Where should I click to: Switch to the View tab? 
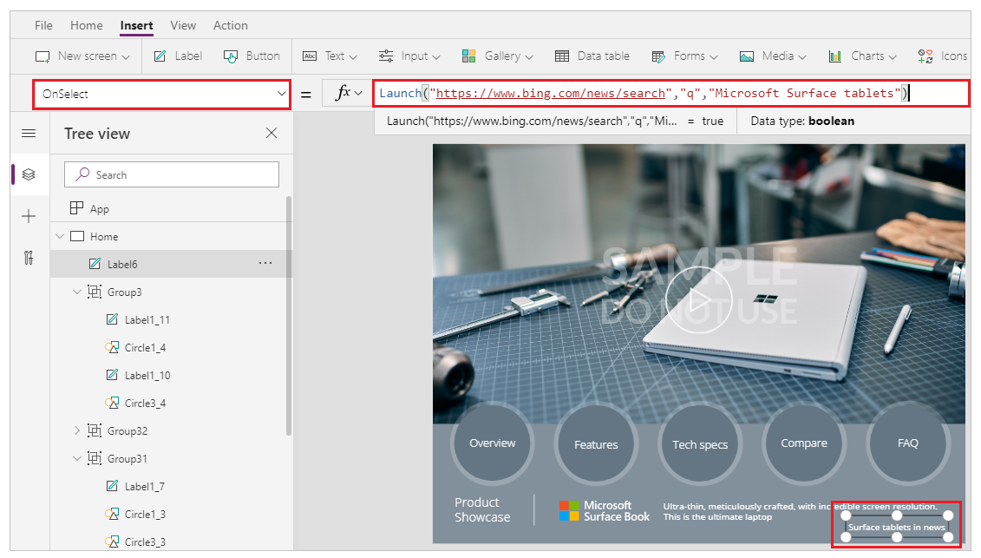pos(182,25)
